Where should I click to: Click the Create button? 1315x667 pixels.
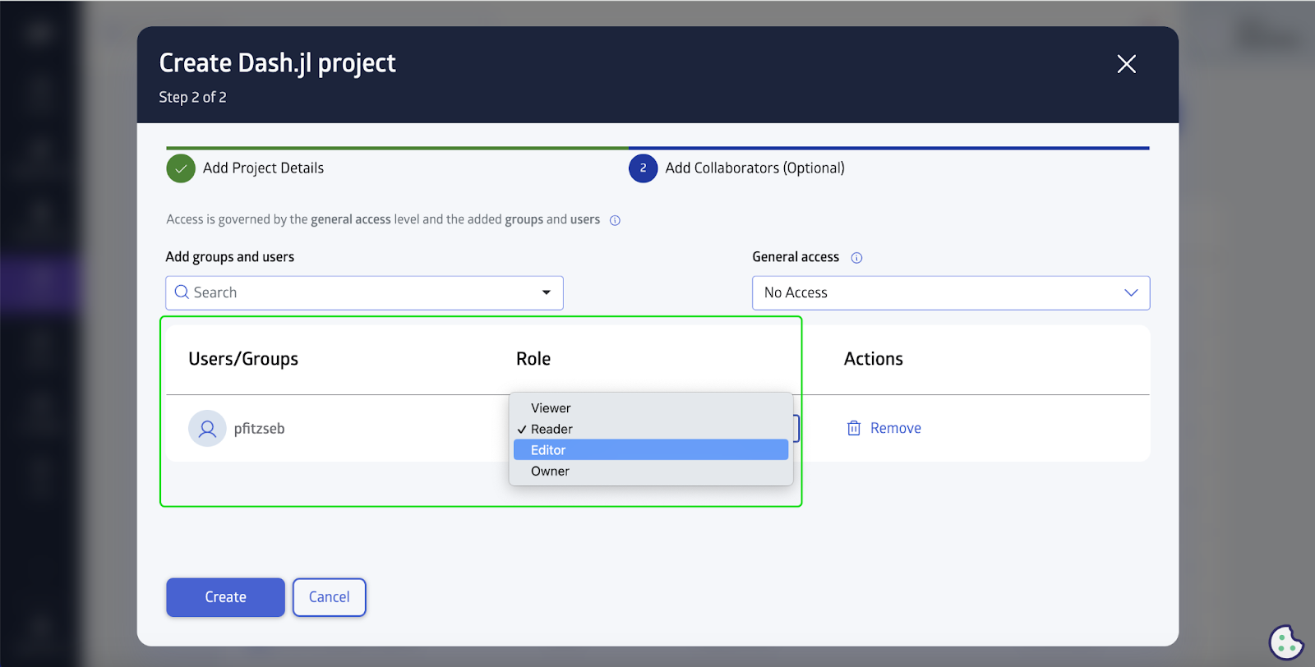[225, 597]
